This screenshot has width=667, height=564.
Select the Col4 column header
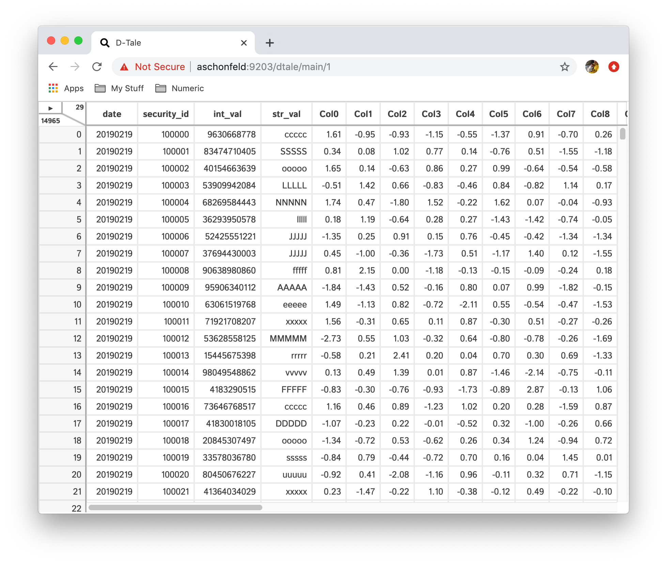click(x=465, y=114)
